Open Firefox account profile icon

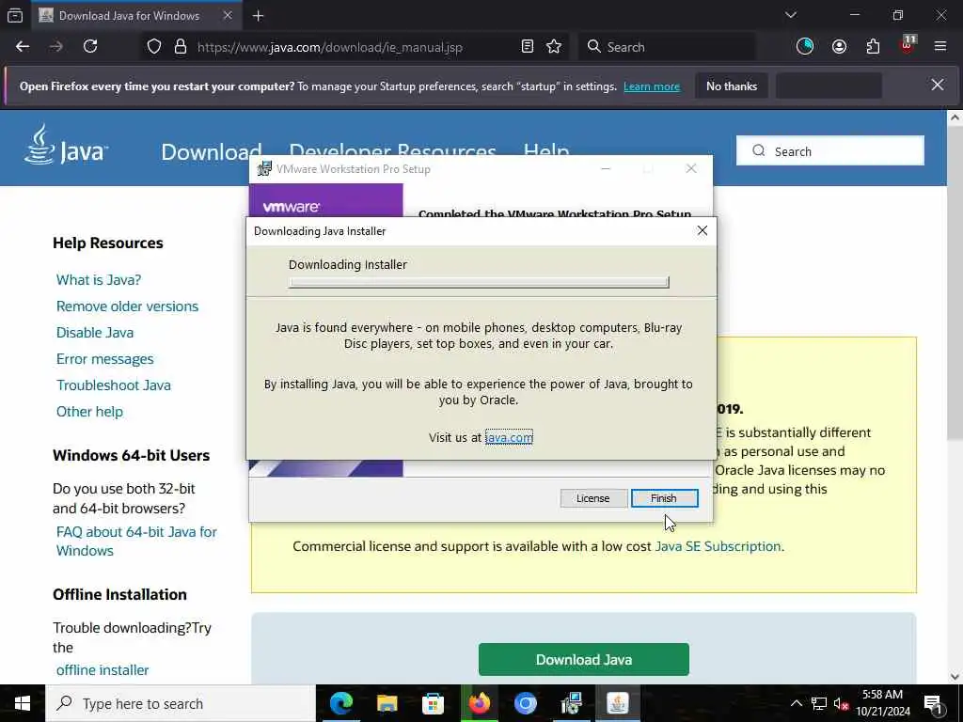pyautogui.click(x=839, y=47)
